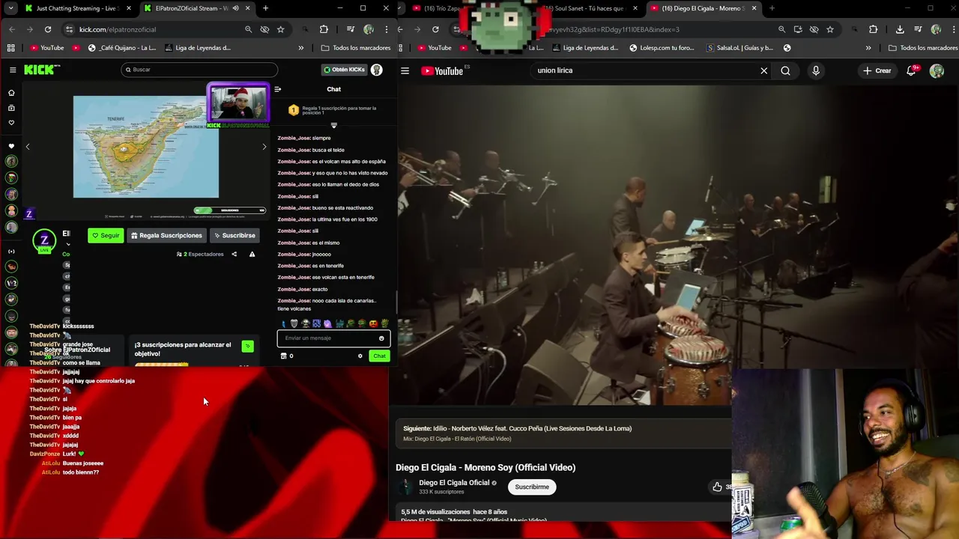Follow channel with Seguir button
Screen dimensions: 959x539
coord(106,235)
